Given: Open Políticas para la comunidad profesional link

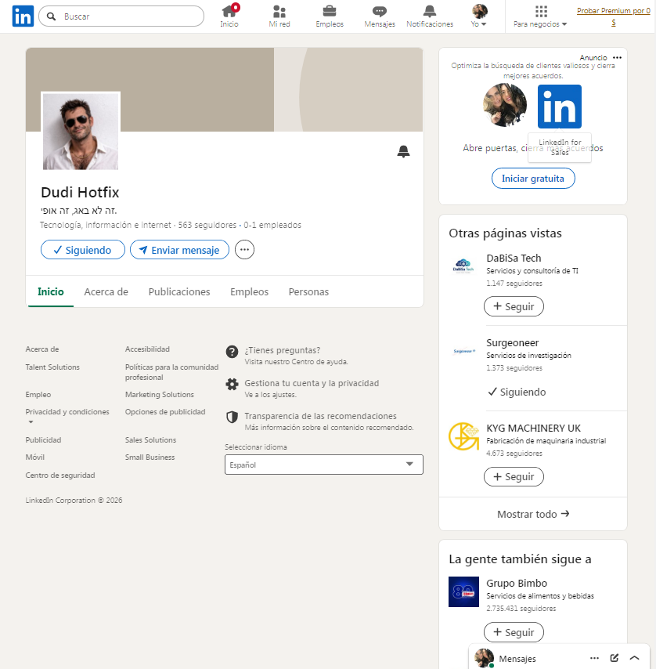Looking at the screenshot, I should click(x=171, y=372).
